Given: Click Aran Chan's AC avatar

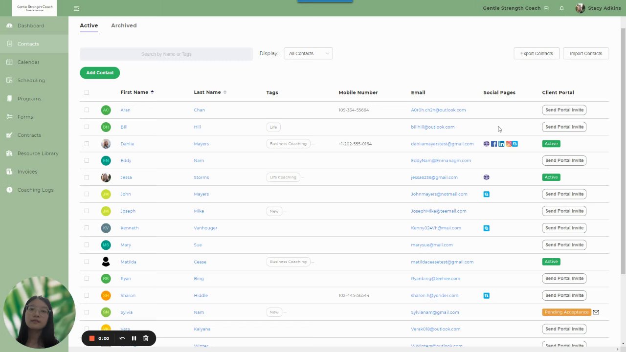Looking at the screenshot, I should 106,110.
